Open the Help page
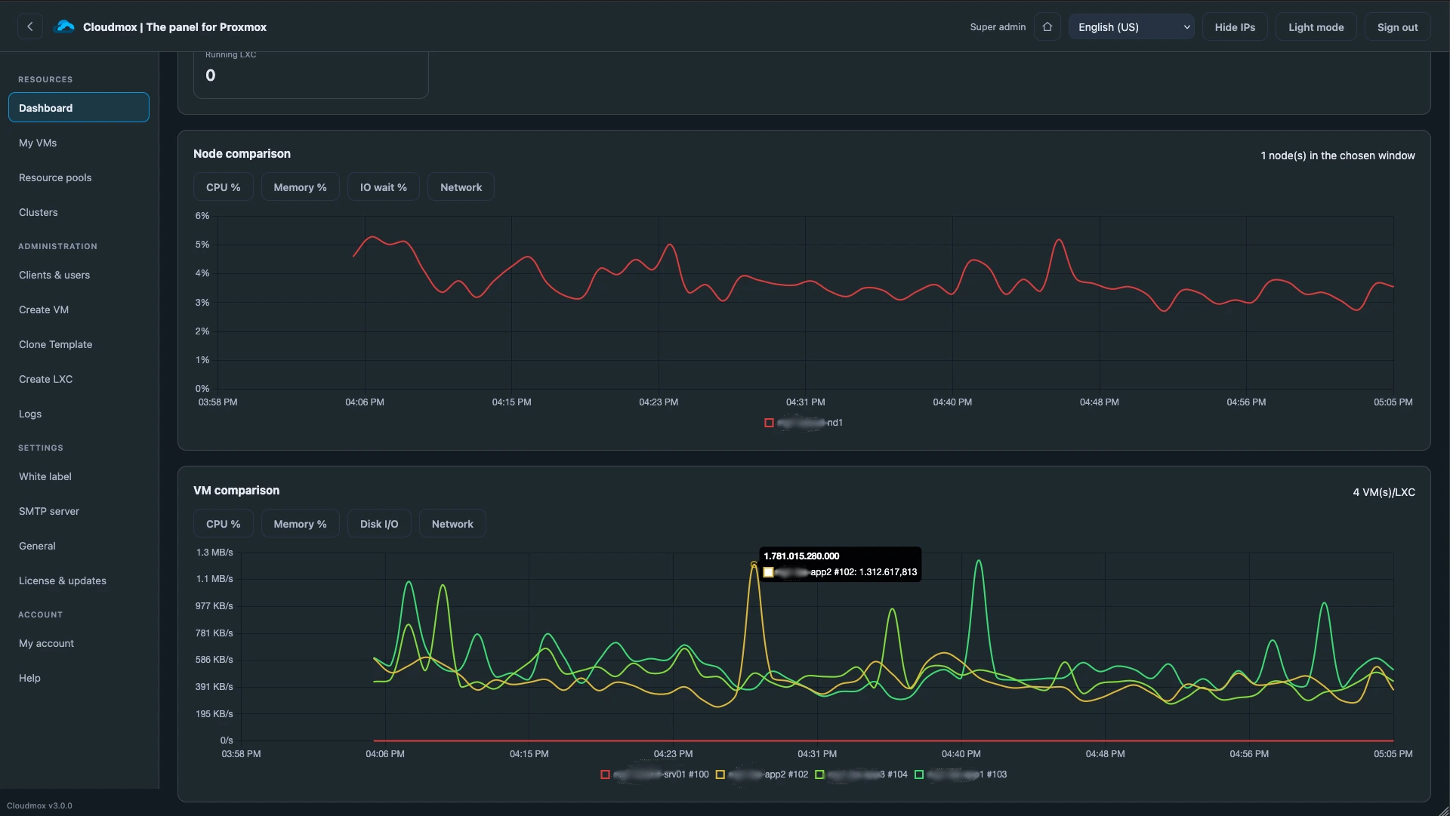This screenshot has height=816, width=1450. click(x=79, y=678)
